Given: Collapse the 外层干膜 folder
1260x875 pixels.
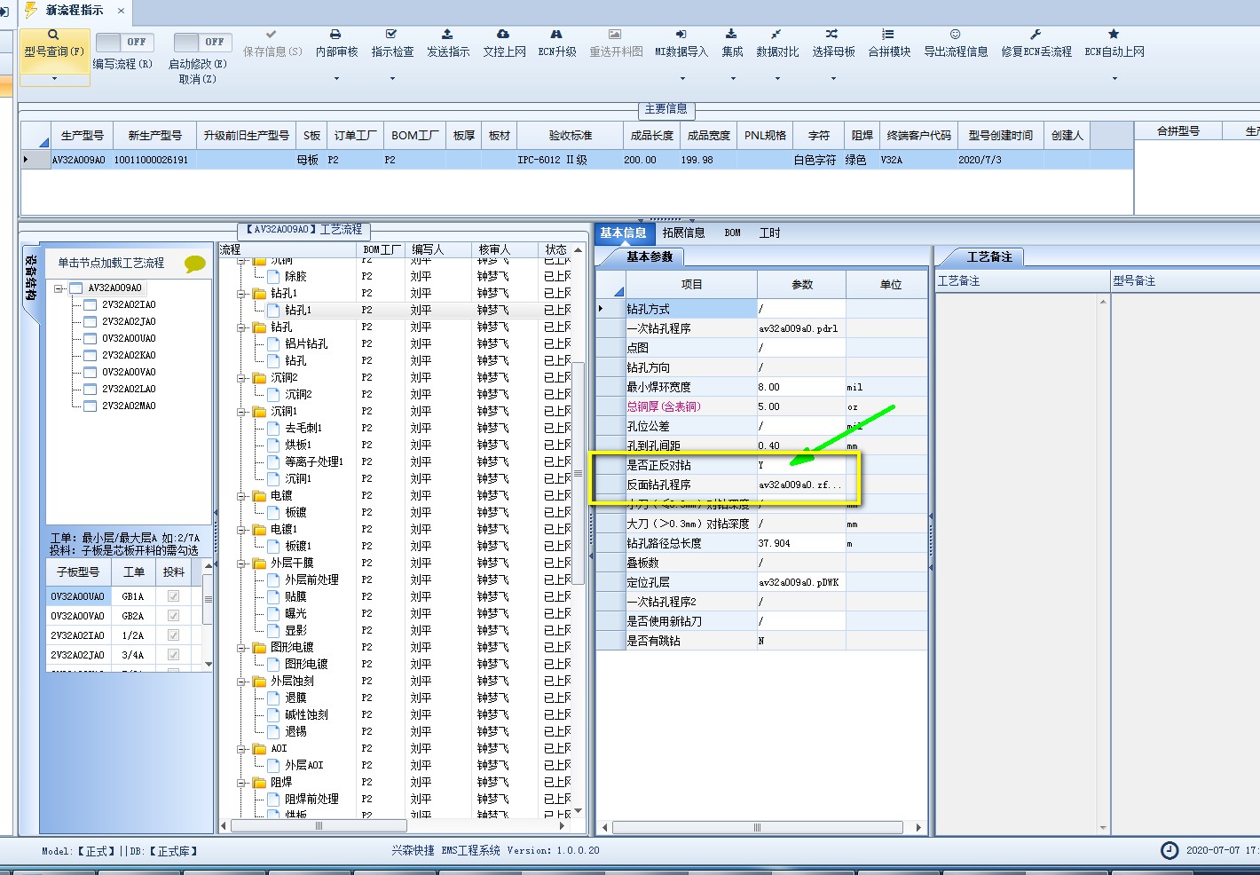Looking at the screenshot, I should pyautogui.click(x=240, y=564).
